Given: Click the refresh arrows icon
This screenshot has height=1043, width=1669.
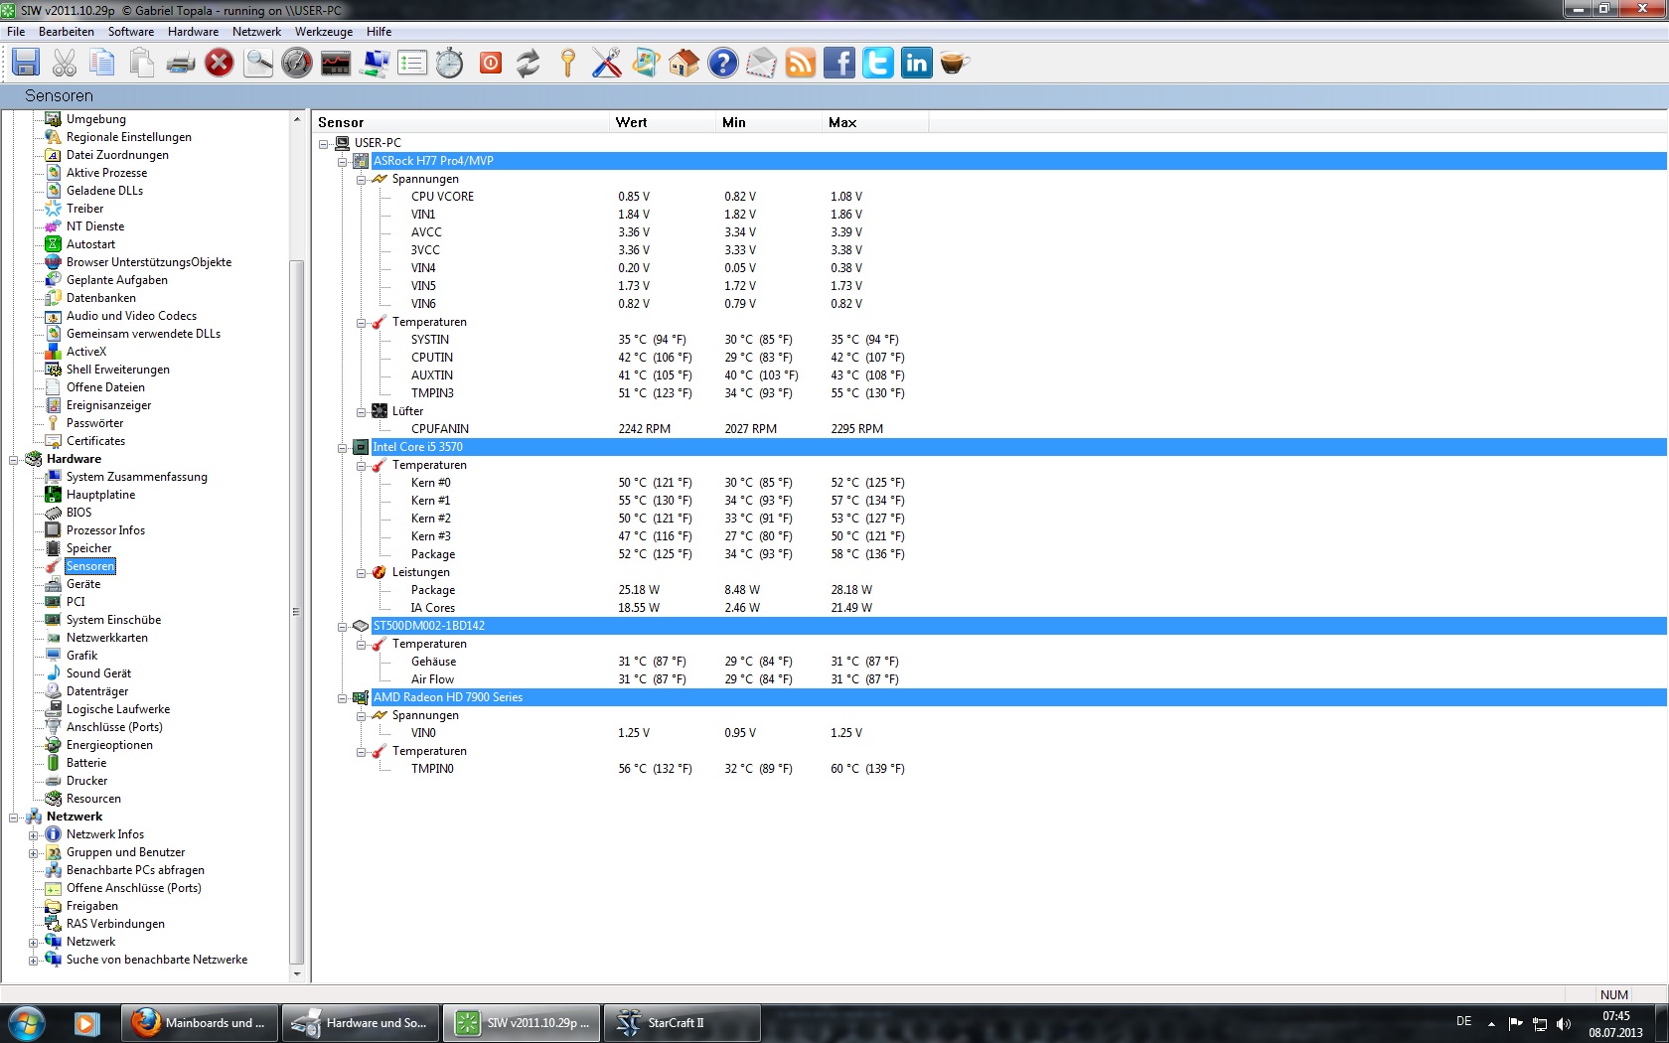Looking at the screenshot, I should point(529,63).
